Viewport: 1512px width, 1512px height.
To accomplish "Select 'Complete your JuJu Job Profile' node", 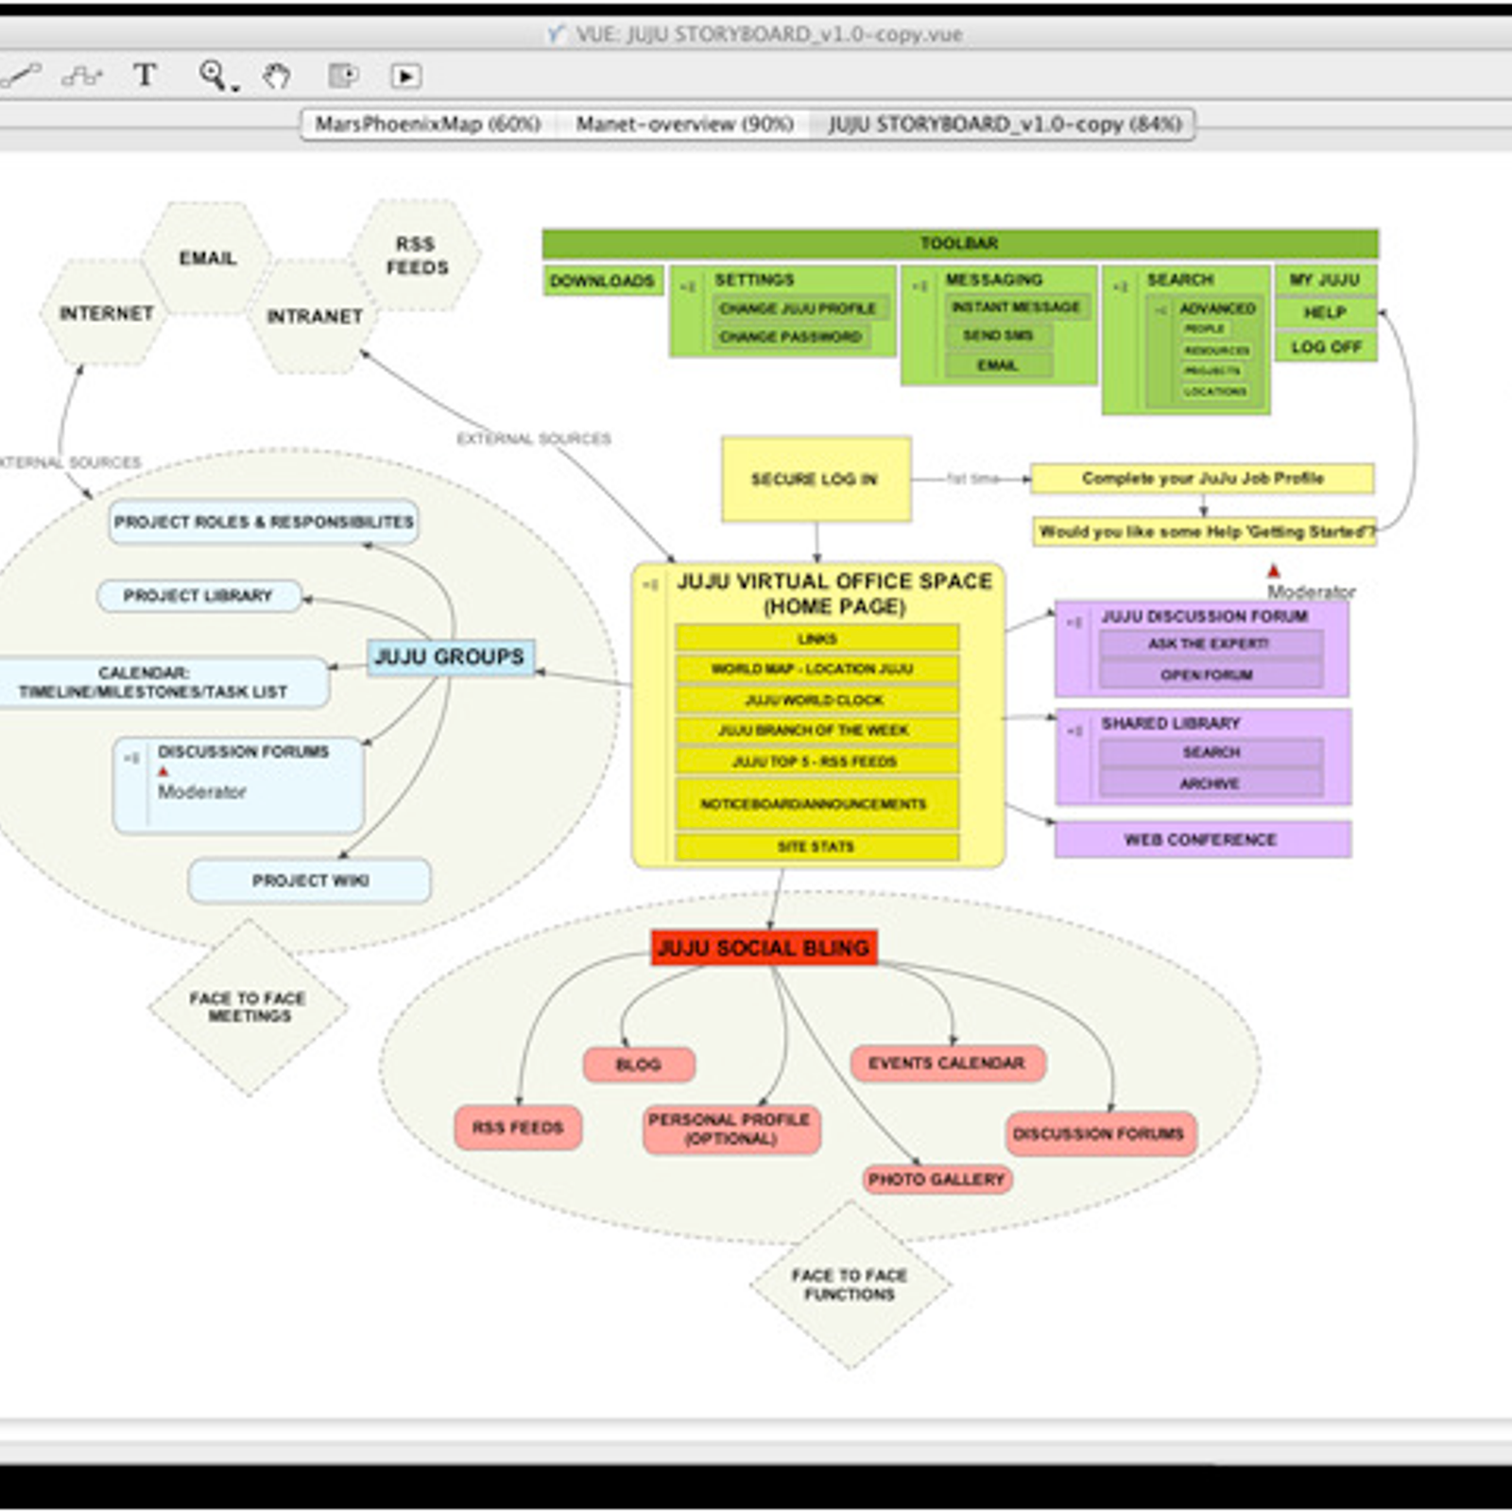I will [x=1202, y=478].
